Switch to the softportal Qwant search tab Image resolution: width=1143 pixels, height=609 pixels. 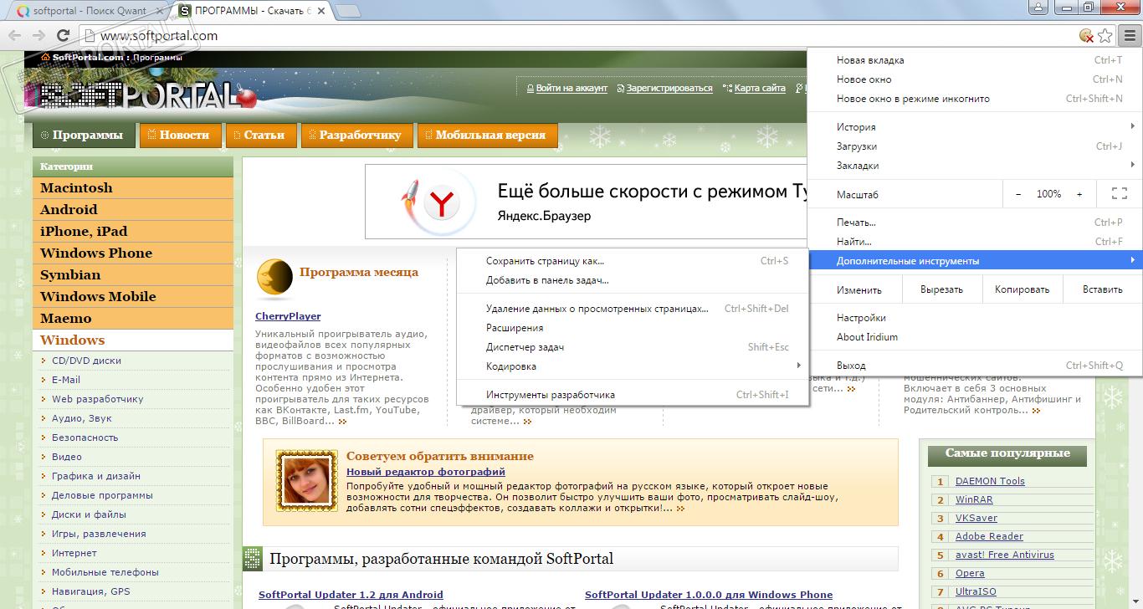pyautogui.click(x=88, y=12)
